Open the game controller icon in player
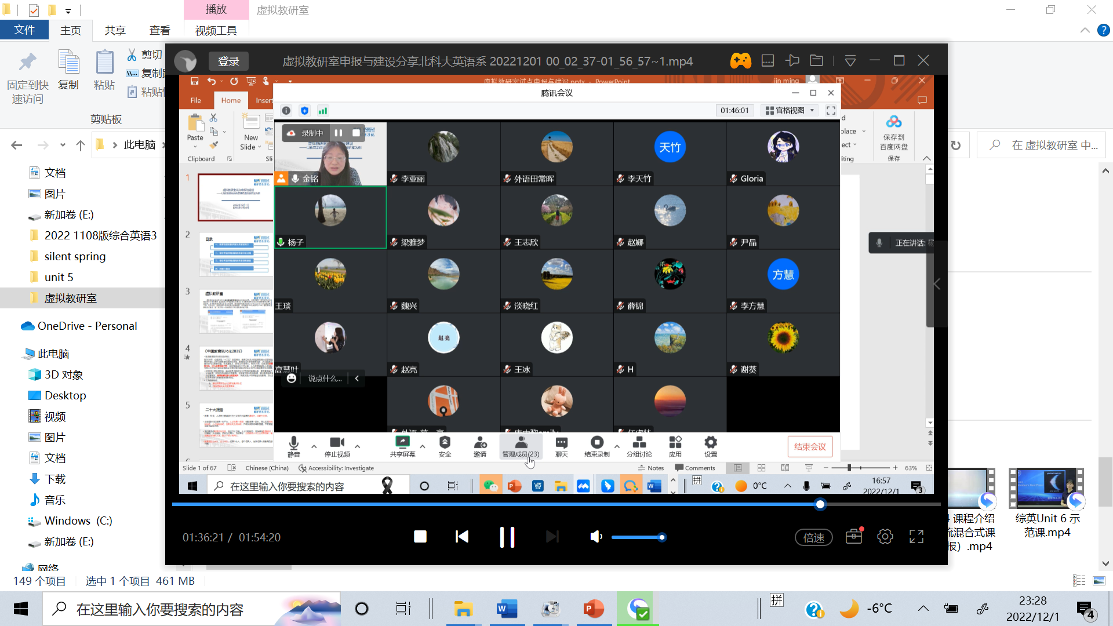 point(740,61)
